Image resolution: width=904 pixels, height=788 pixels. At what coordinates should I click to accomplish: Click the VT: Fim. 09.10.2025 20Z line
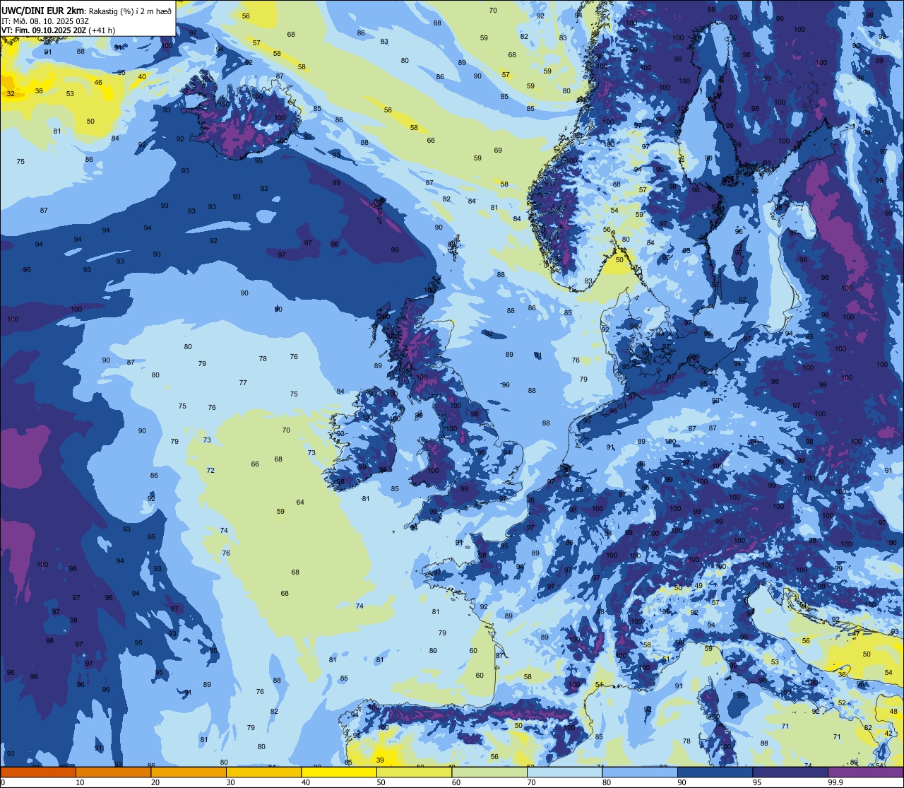(x=44, y=30)
